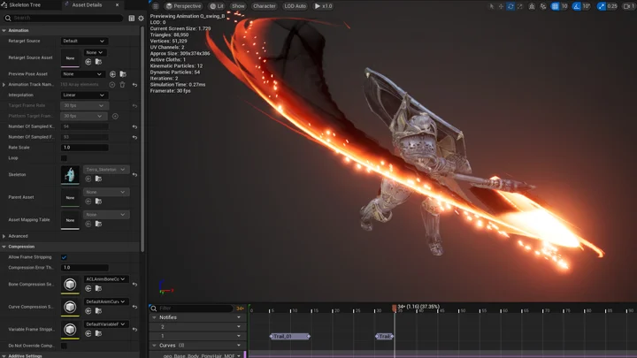The width and height of the screenshot is (637, 358).
Task: Open Bone Compression Settings ACLAnimBoneCo dropdown
Action: [106, 278]
